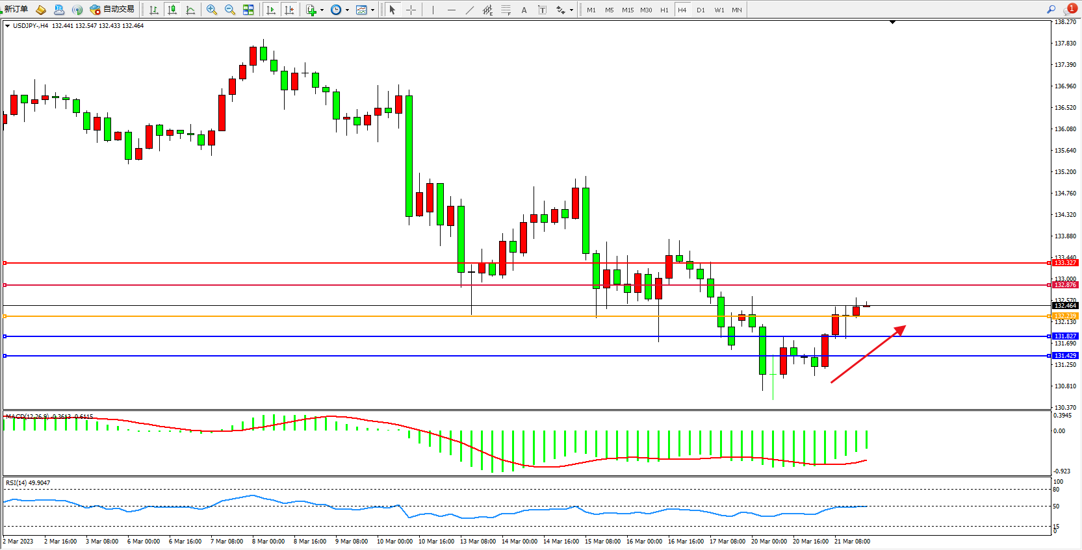Screen dimensions: 1082x550
Task: Open the tile windows icon
Action: 248,10
